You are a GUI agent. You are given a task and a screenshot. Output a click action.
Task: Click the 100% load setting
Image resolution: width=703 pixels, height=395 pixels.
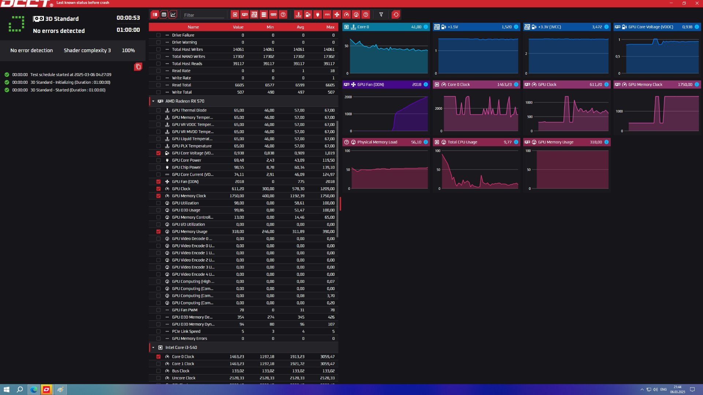tap(128, 50)
